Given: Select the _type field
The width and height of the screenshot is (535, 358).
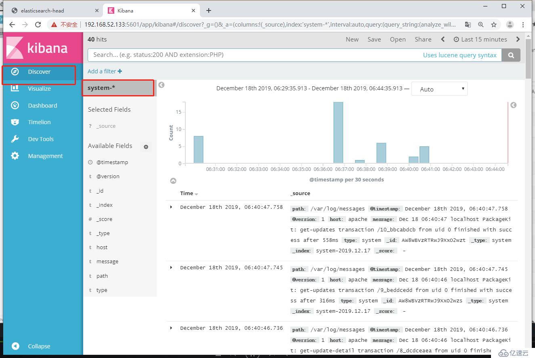Looking at the screenshot, I should pos(103,233).
